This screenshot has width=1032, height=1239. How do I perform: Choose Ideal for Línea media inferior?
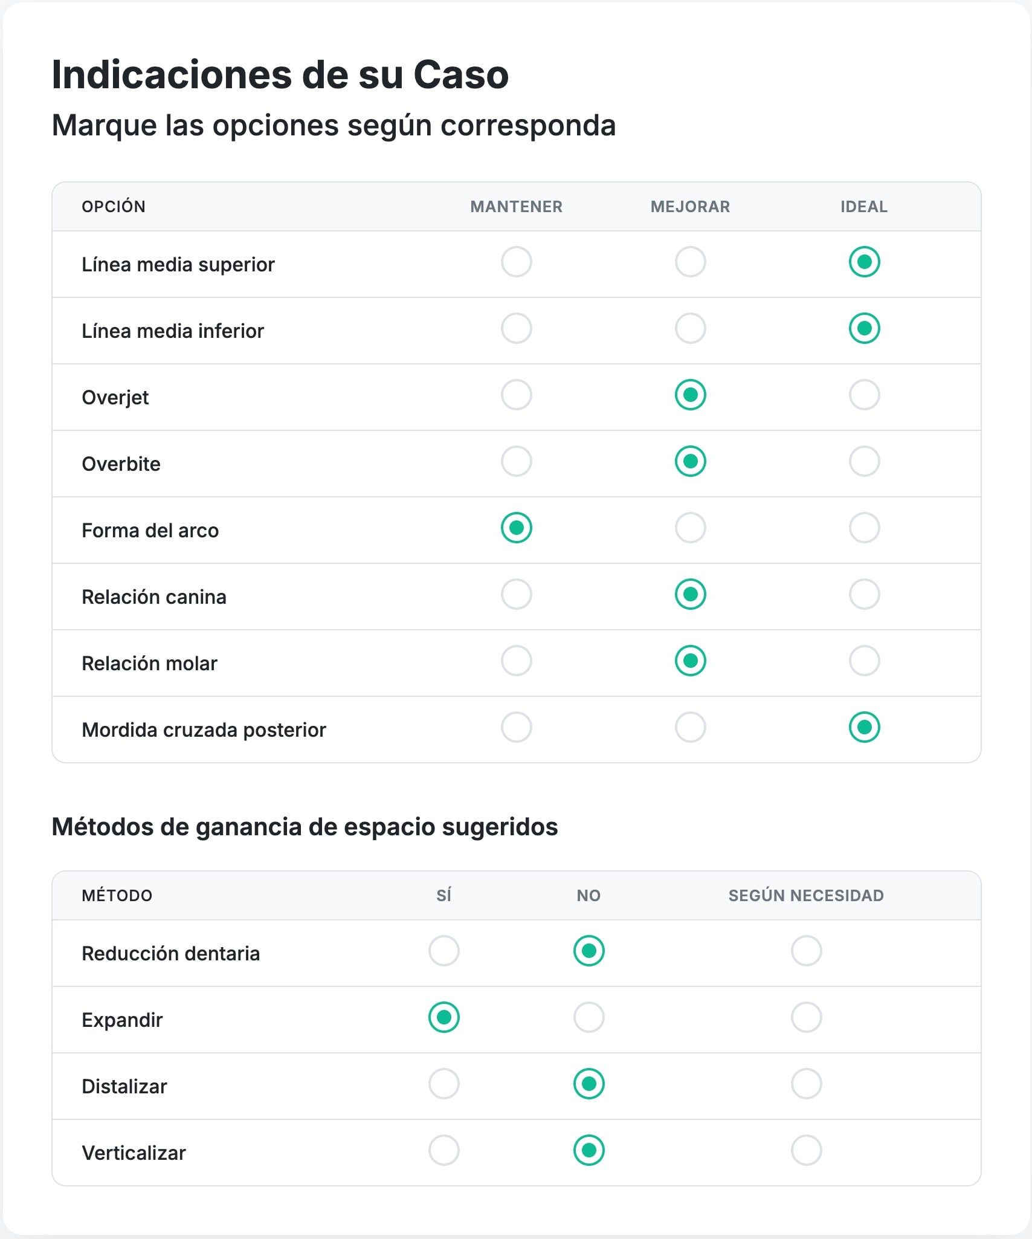point(864,329)
